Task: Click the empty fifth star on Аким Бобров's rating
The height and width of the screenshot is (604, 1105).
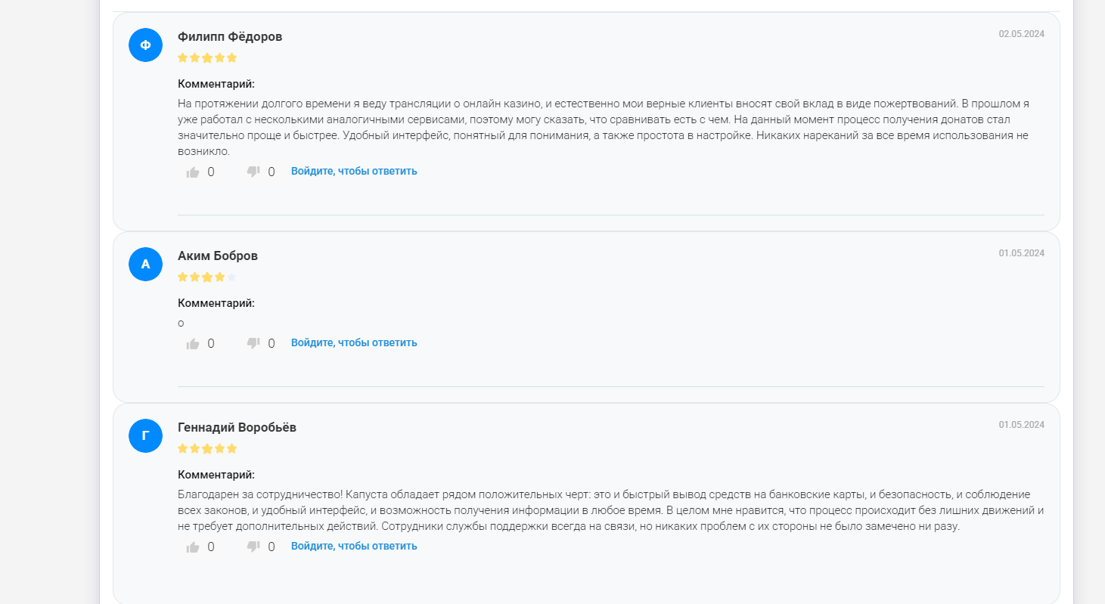Action: pos(232,277)
